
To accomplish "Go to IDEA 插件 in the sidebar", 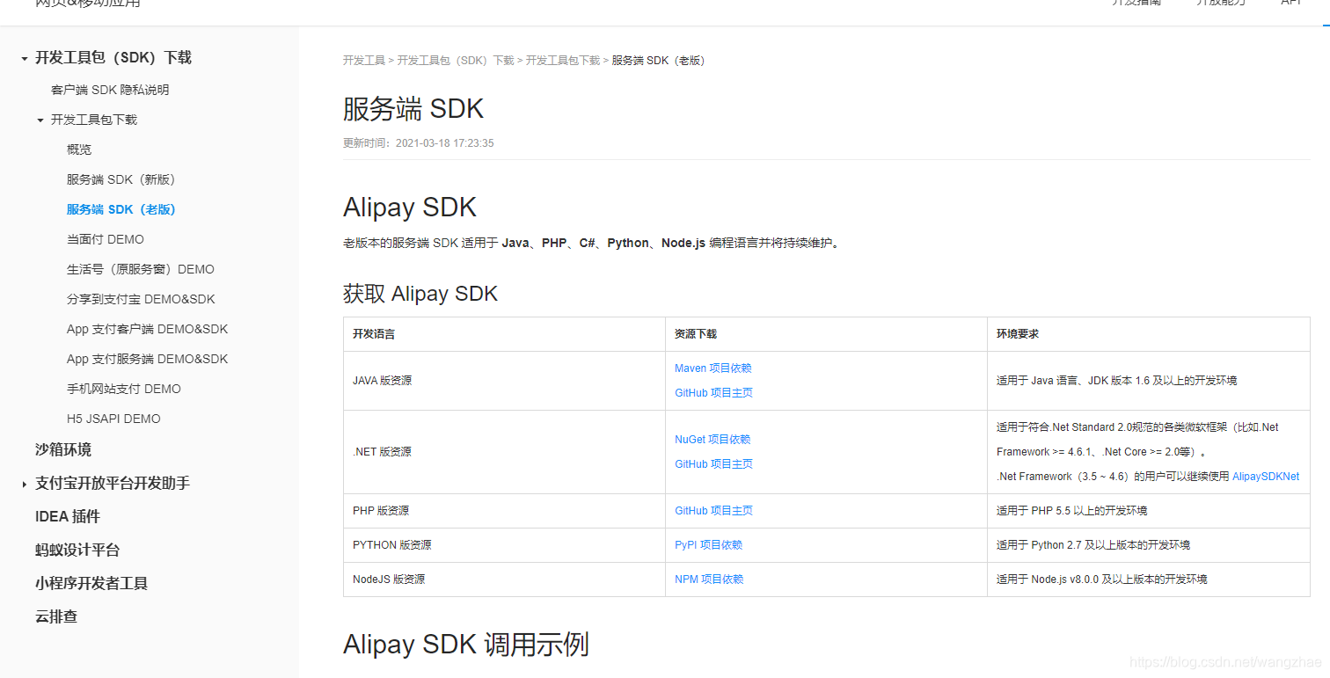I will point(68,516).
